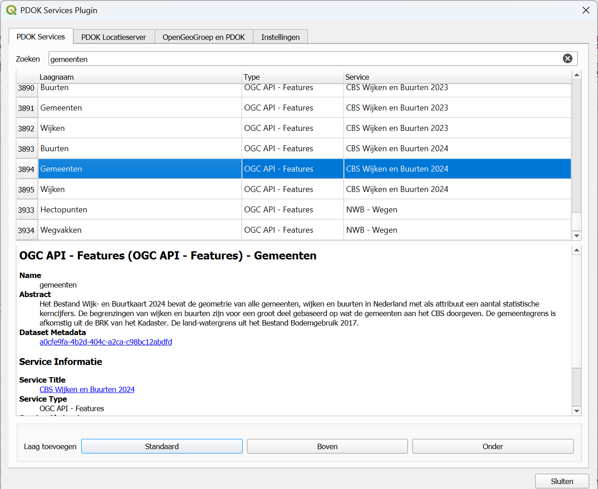Add the layer using the Standaard button

pyautogui.click(x=162, y=446)
